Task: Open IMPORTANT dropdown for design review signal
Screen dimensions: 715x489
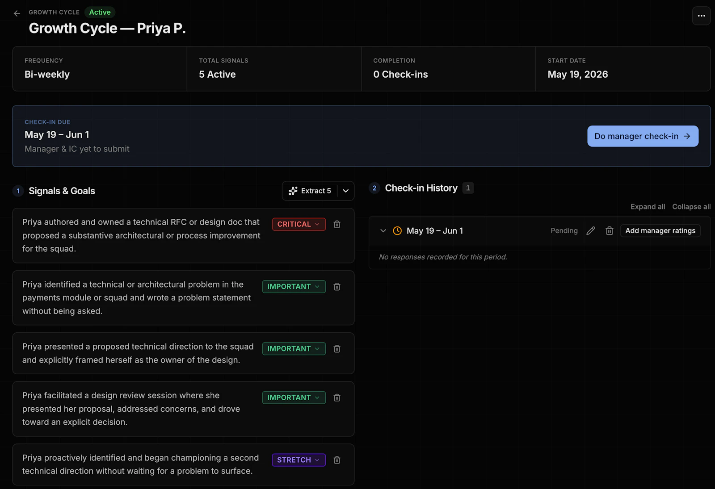Action: [294, 397]
